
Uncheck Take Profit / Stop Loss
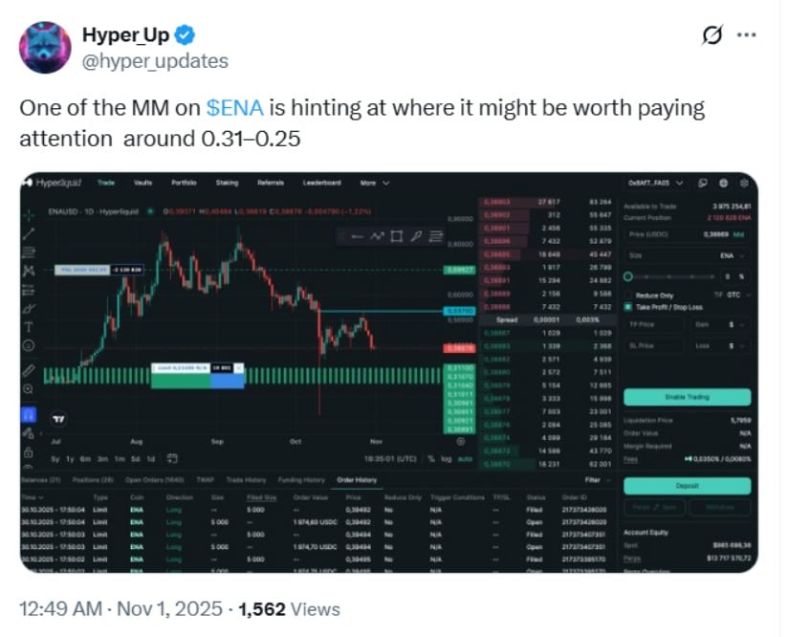(x=628, y=307)
